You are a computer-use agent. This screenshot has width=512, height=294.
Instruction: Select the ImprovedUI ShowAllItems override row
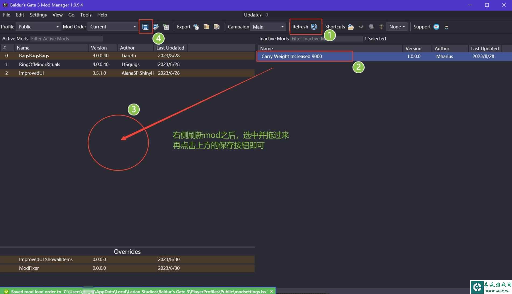[x=127, y=259]
